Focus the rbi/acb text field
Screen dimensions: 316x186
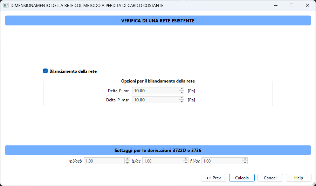pyautogui.click(x=104, y=161)
